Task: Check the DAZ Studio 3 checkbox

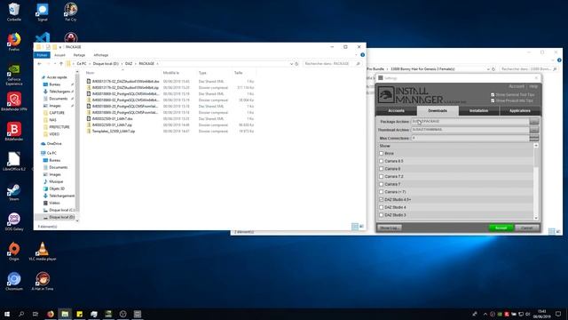Action: click(x=381, y=215)
